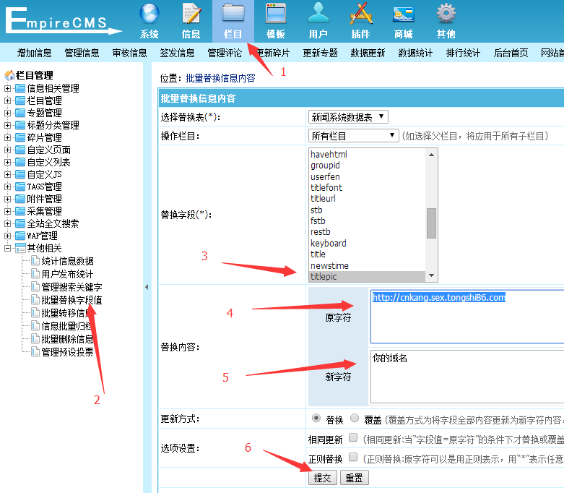The image size is (564, 493).
Task: Click the page icon beside 用户发布统计
Action: point(35,273)
